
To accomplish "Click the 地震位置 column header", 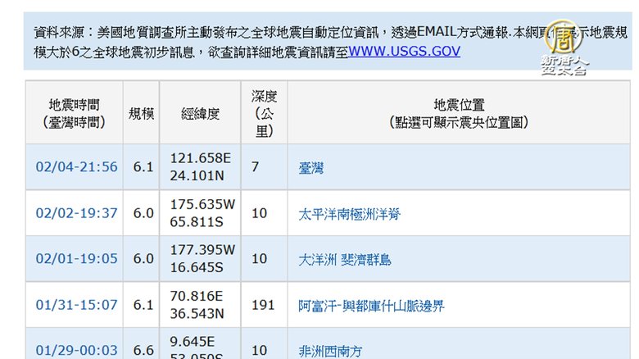I will [459, 113].
